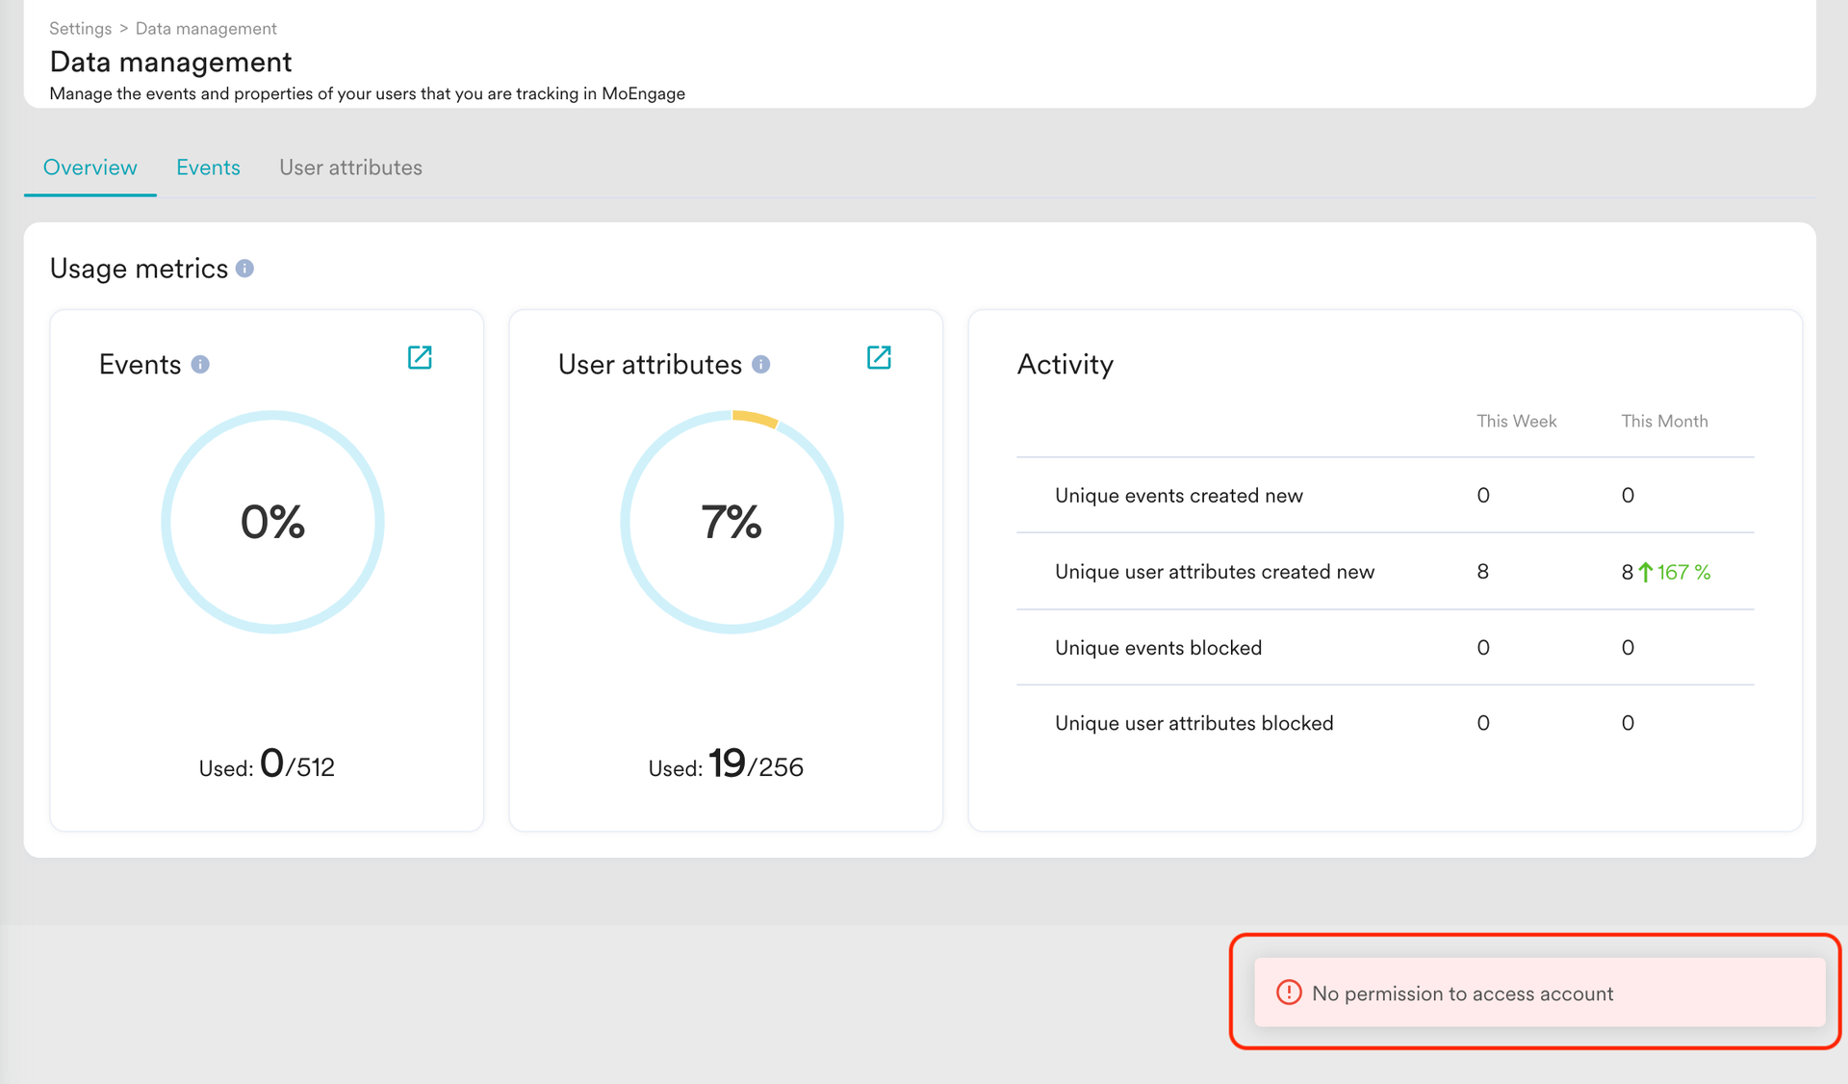Screen dimensions: 1848x1084
Task: Switch to the Overview tab
Action: (90, 168)
